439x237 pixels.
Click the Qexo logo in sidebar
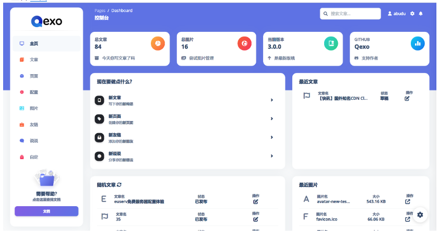[46, 21]
